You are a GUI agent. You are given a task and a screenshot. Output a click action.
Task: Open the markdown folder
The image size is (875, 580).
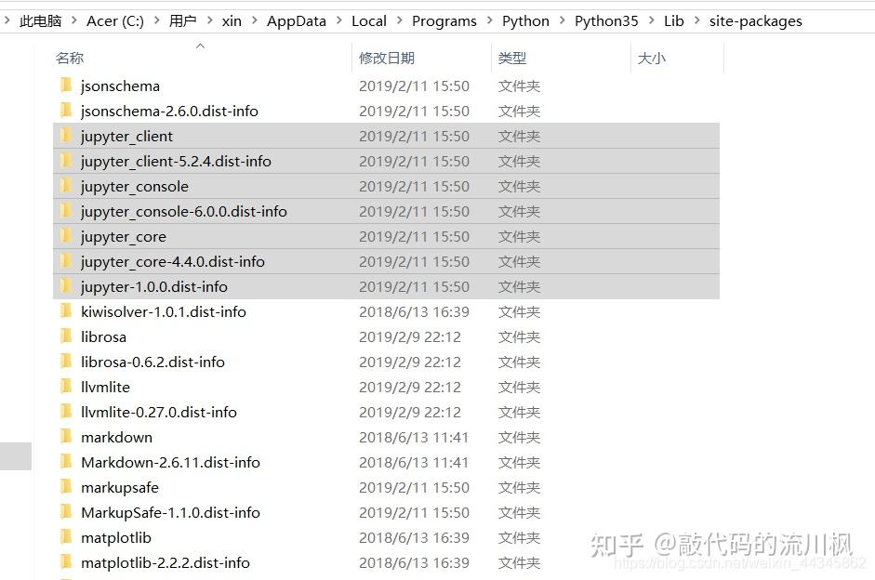tap(116, 437)
